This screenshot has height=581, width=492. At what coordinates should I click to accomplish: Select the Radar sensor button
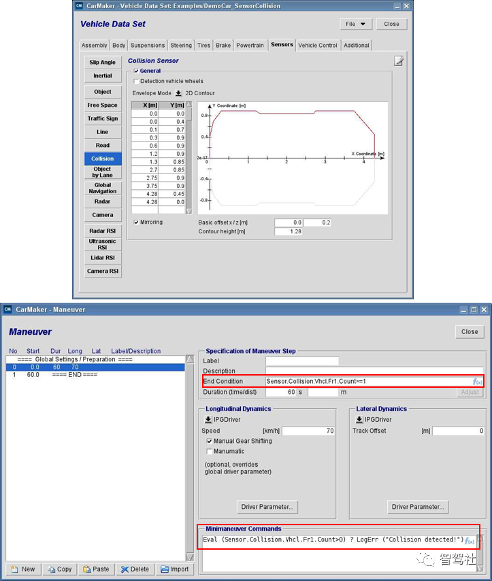point(103,201)
